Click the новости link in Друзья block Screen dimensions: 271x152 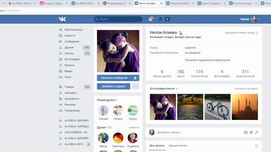[134, 128]
